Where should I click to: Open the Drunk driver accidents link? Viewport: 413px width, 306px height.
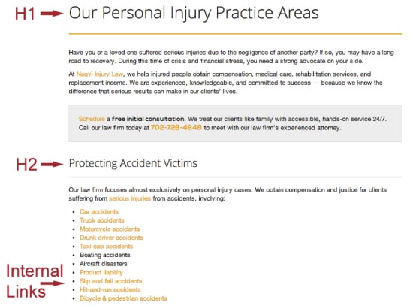click(111, 238)
